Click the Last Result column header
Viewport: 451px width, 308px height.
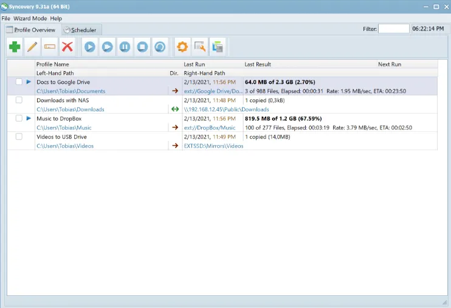coord(258,64)
